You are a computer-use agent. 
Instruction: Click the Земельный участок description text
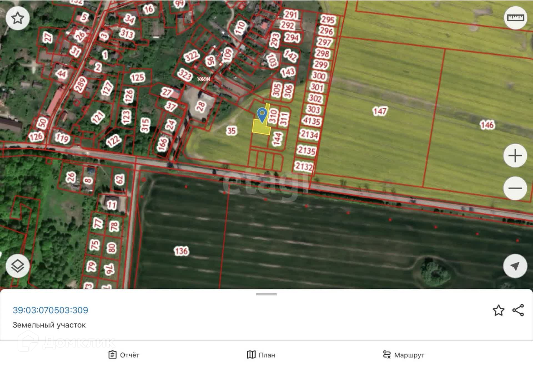pyautogui.click(x=49, y=325)
